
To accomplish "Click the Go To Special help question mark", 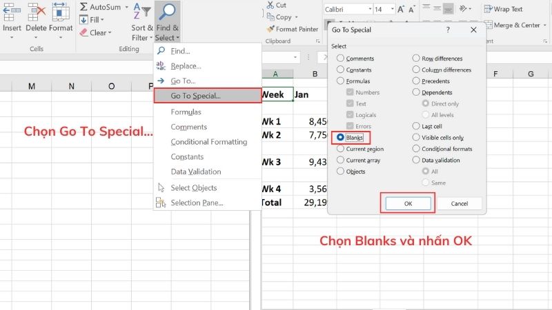I will pyautogui.click(x=448, y=30).
